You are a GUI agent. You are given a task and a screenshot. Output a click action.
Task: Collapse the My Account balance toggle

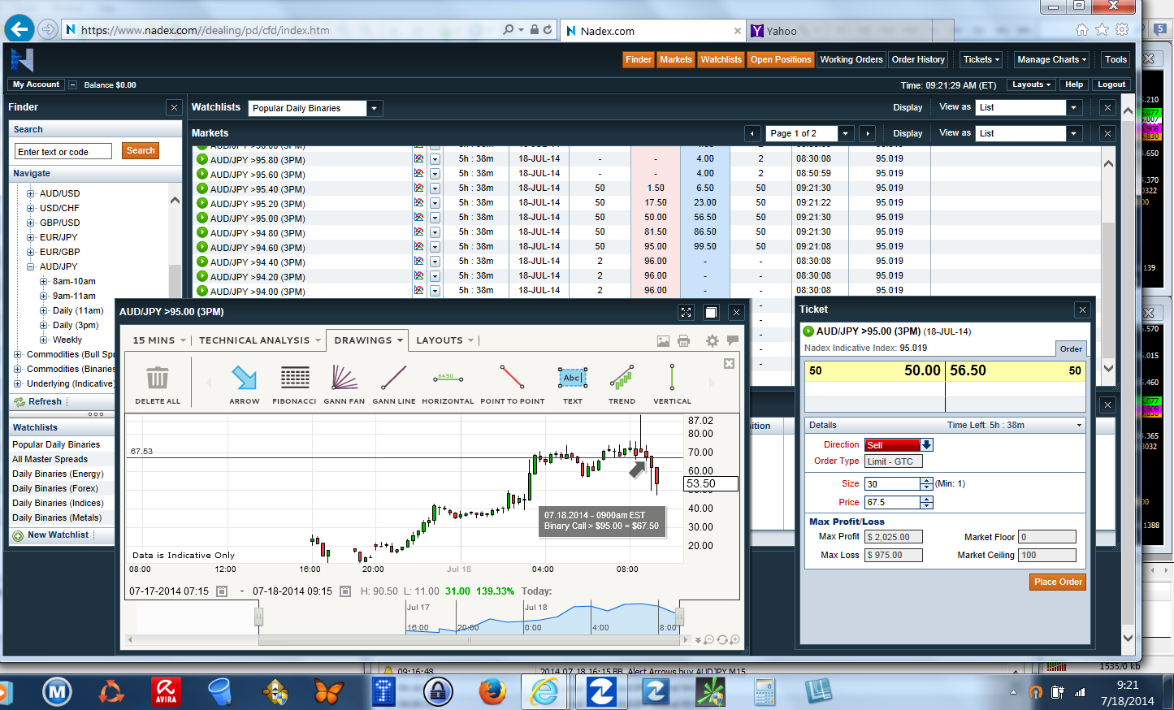click(72, 84)
